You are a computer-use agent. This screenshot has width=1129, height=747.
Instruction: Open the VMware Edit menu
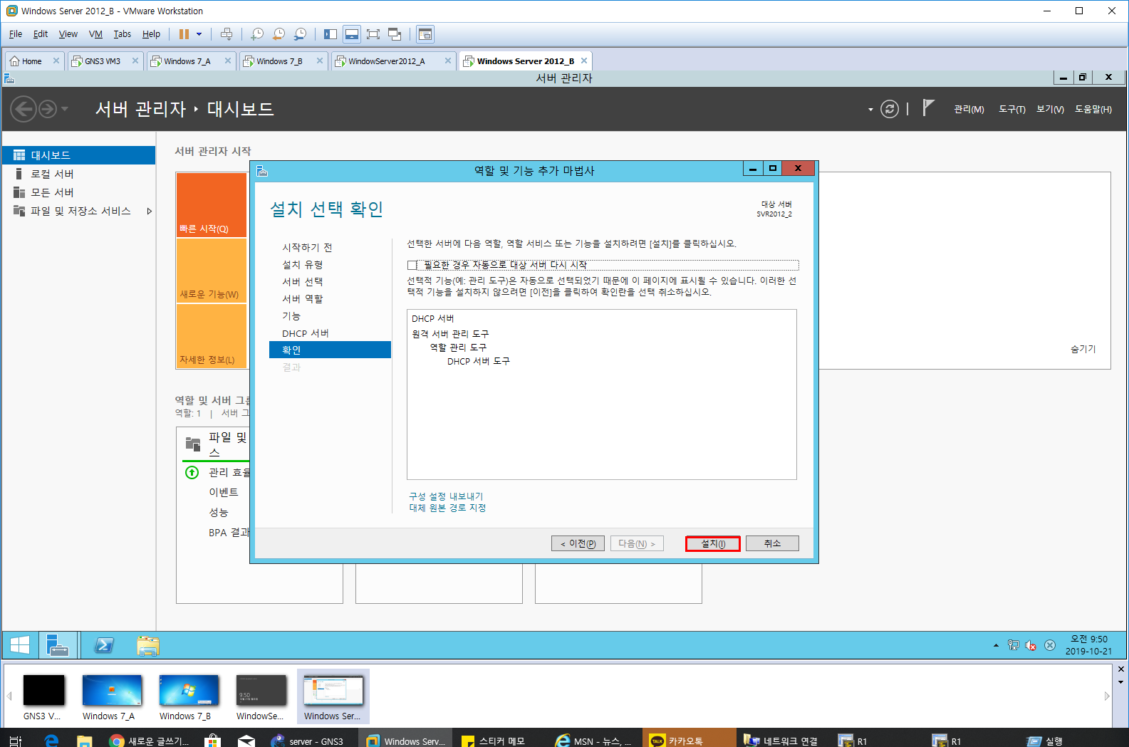click(41, 34)
